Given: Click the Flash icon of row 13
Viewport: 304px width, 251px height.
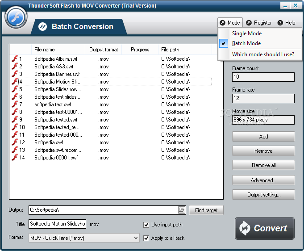Looking at the screenshot, I should click(15, 149).
